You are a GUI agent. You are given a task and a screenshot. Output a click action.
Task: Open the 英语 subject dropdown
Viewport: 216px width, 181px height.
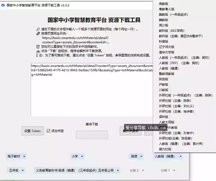pos(136,156)
